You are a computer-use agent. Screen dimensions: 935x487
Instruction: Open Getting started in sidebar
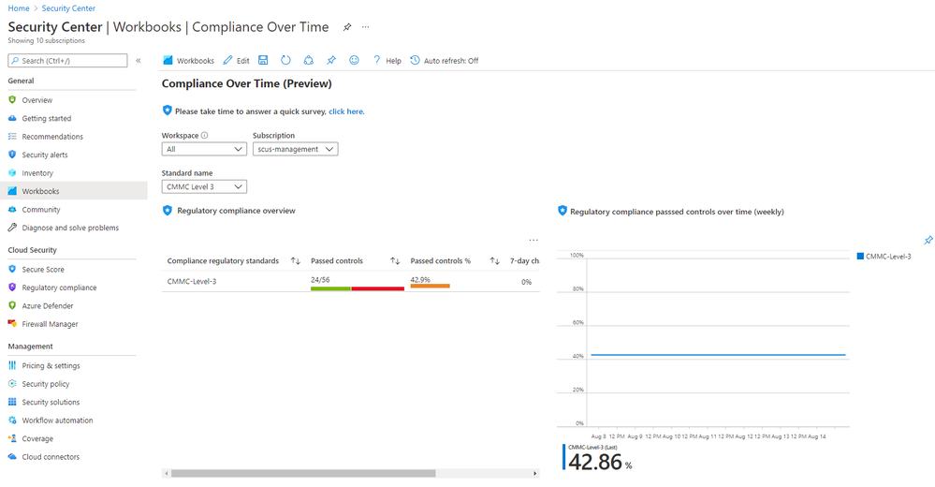pos(47,118)
